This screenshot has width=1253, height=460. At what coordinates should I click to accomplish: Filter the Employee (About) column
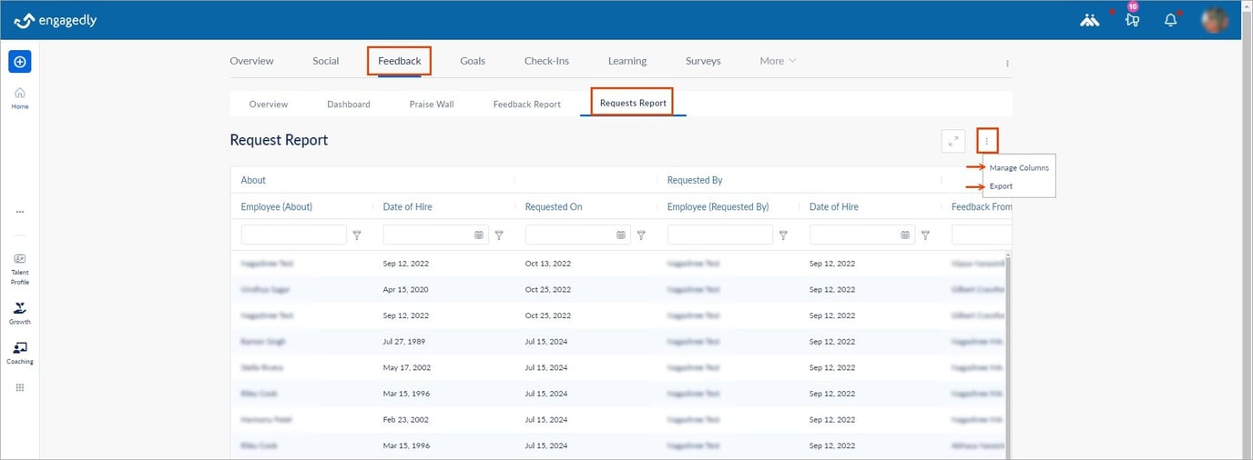click(x=357, y=235)
